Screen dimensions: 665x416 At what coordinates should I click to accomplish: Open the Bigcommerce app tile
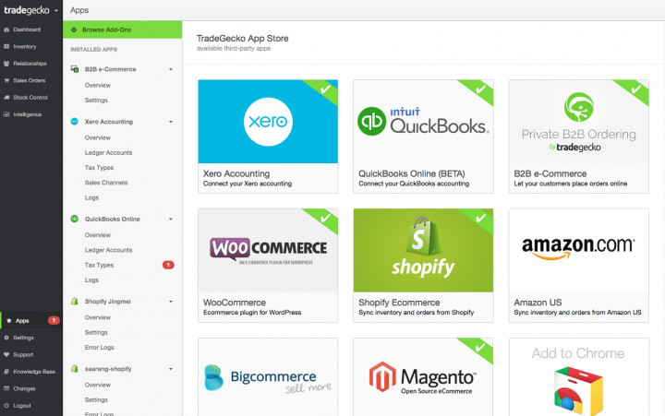(268, 377)
